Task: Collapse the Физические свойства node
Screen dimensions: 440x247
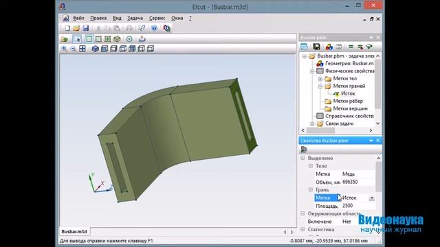Action: pos(312,71)
